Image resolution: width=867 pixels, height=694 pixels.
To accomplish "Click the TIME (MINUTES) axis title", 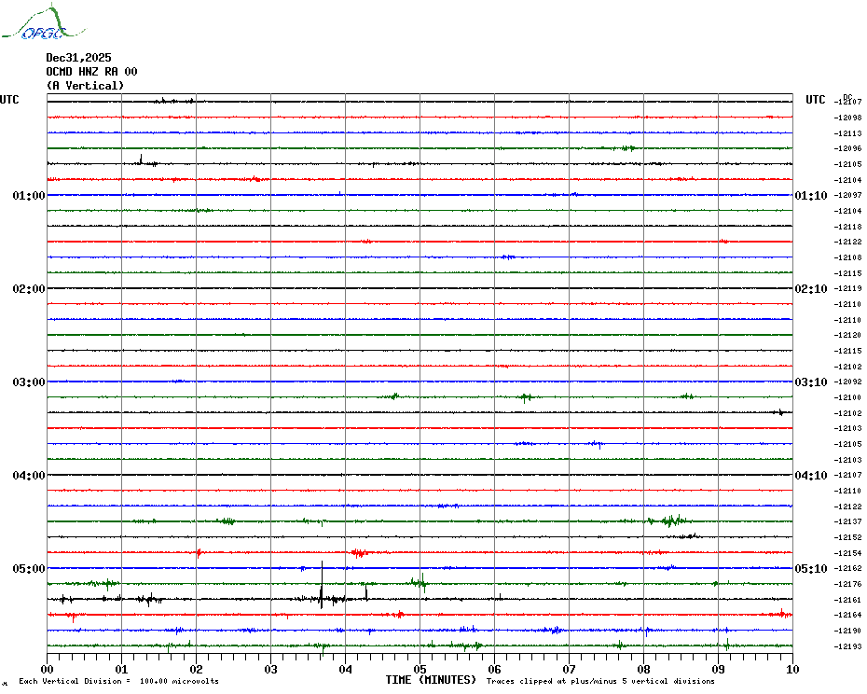I will click(x=431, y=680).
